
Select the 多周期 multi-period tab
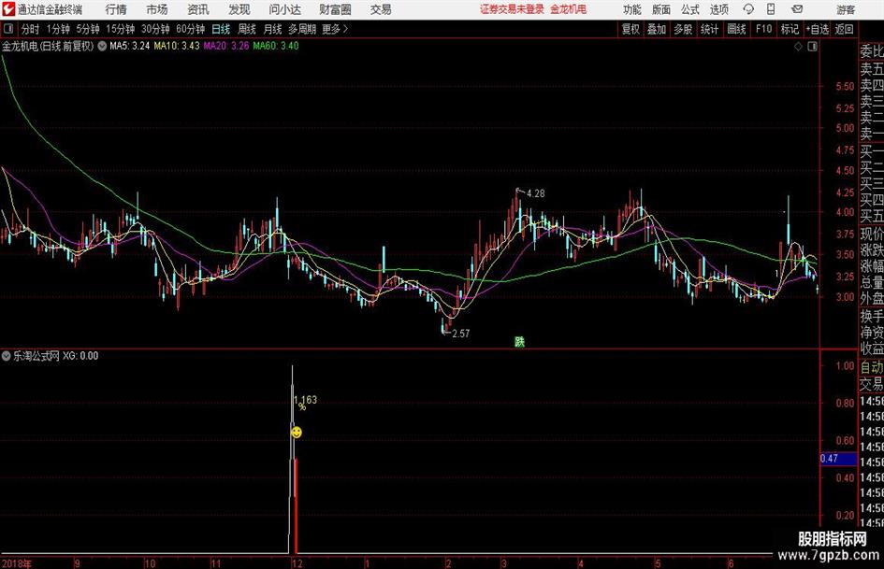(x=302, y=29)
